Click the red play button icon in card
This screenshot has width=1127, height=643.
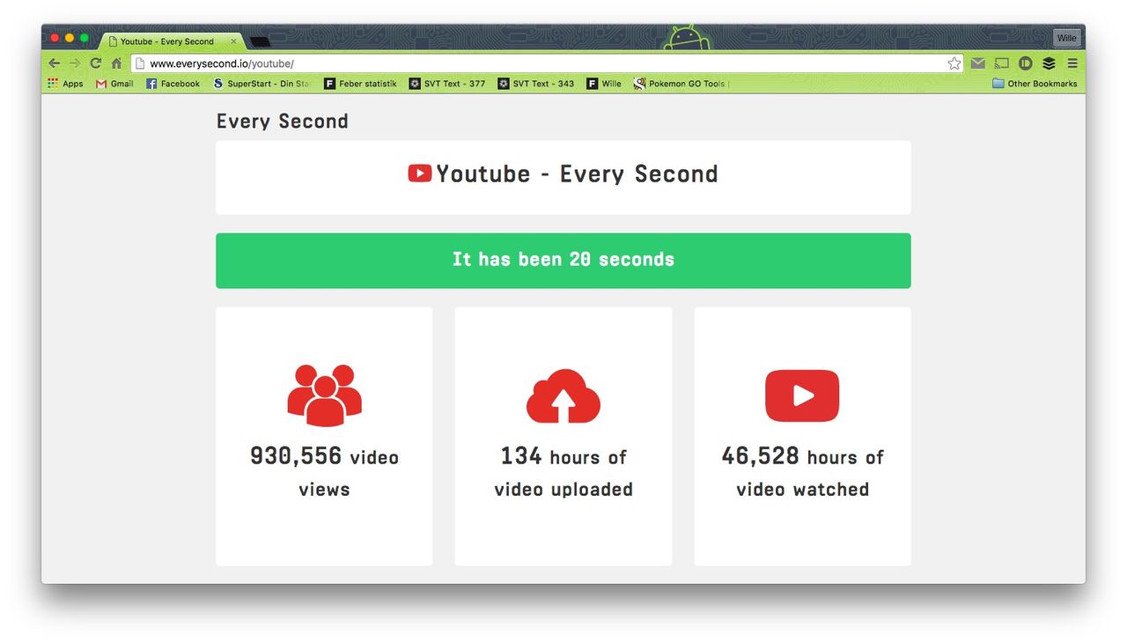click(x=802, y=395)
